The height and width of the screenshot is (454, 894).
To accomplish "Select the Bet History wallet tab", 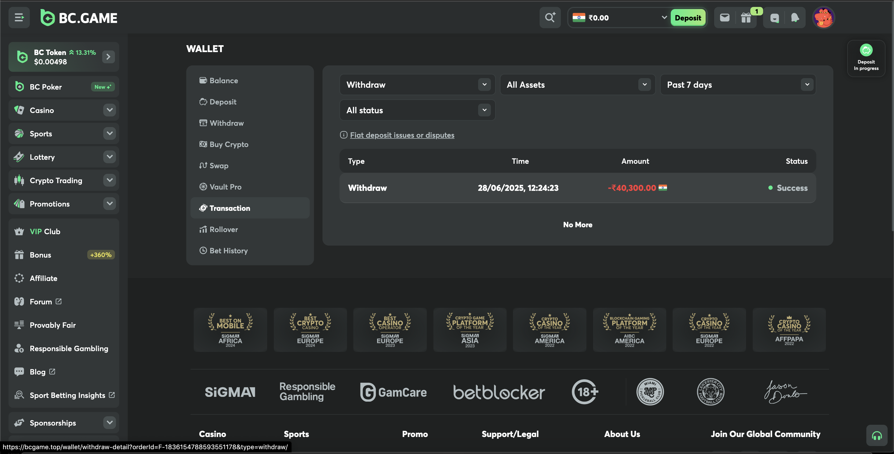I will (250, 251).
